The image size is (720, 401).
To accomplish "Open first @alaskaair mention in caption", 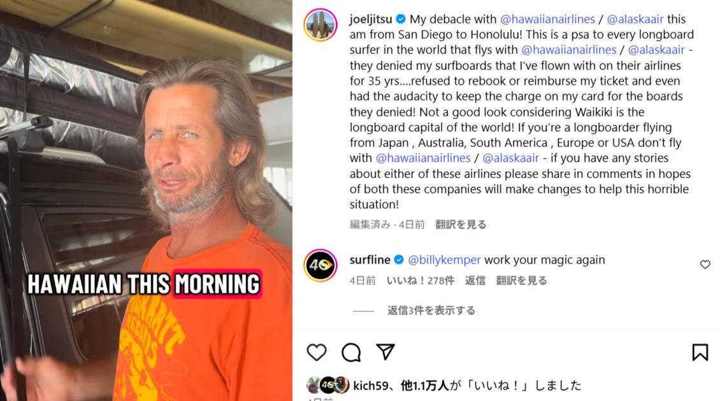I will coord(635,19).
